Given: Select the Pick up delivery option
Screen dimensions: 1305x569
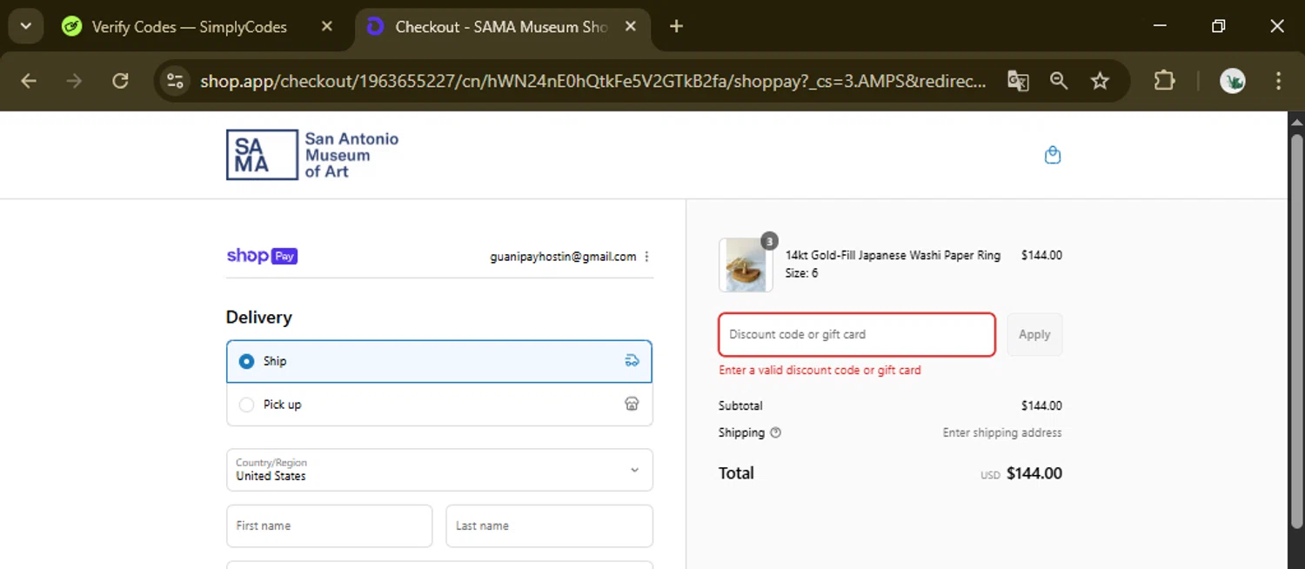Looking at the screenshot, I should pos(439,405).
